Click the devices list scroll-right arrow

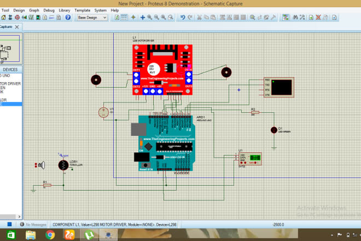tap(19, 216)
